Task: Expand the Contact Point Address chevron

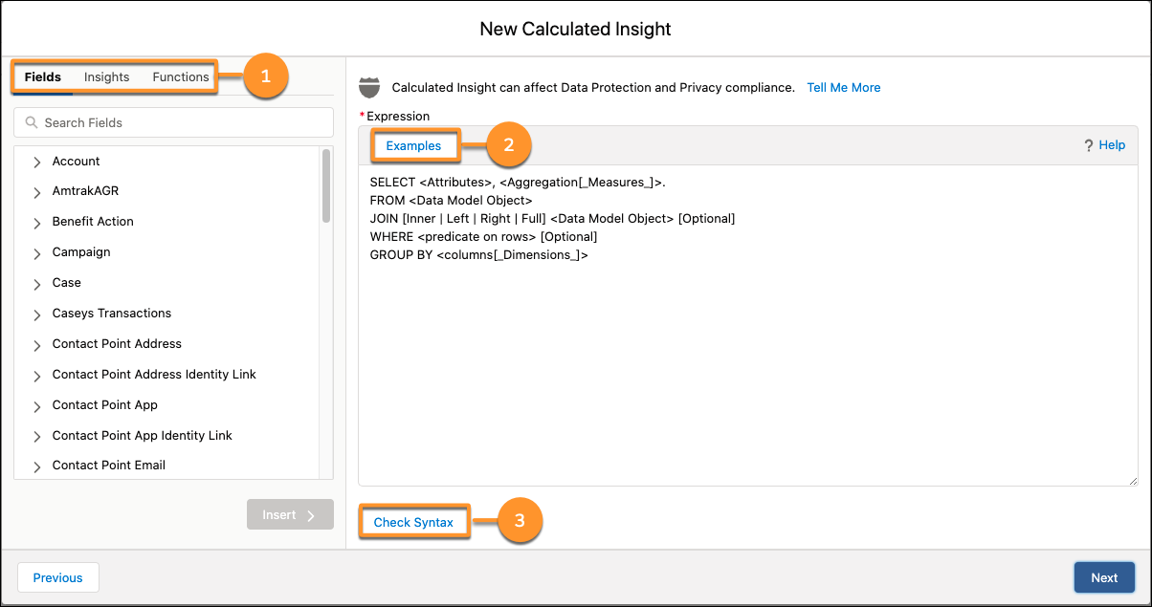Action: point(37,344)
